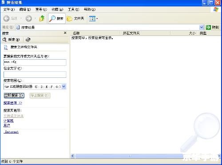This screenshot has height=165, width=222.
Task: Open the Tools (工具) menu
Action: pos(73,9)
